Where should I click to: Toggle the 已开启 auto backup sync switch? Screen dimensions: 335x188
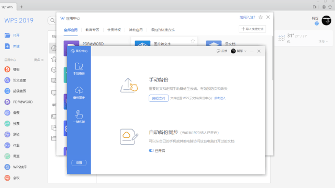coord(151,150)
